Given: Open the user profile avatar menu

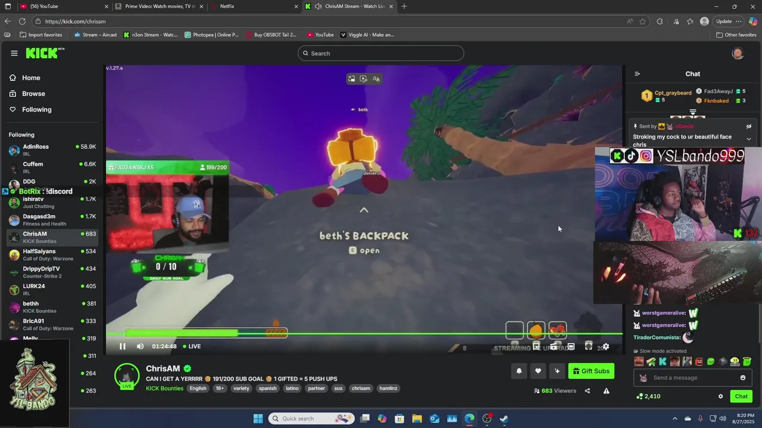Looking at the screenshot, I should [x=738, y=53].
